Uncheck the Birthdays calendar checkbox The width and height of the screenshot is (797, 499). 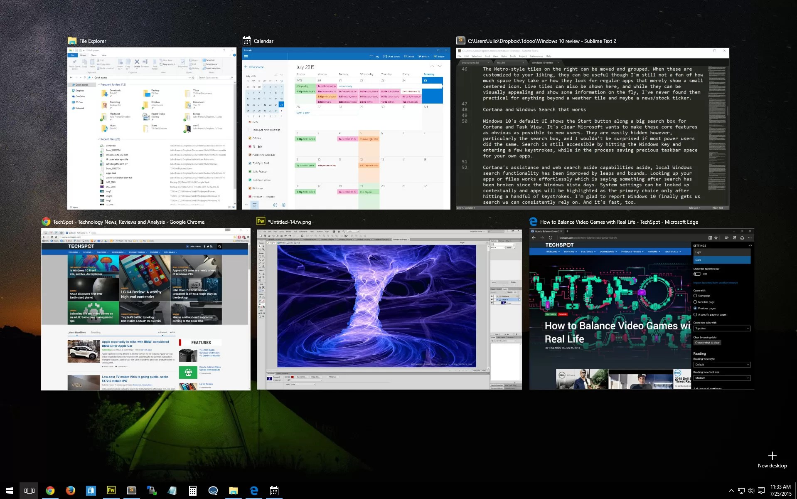click(x=250, y=188)
